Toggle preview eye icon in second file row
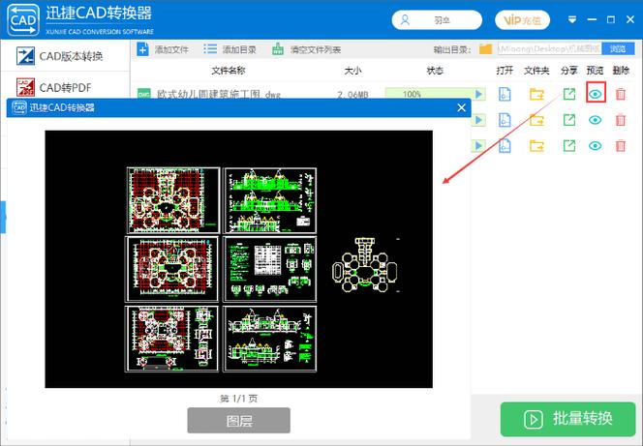Viewport: 643px width, 446px height. pyautogui.click(x=596, y=120)
